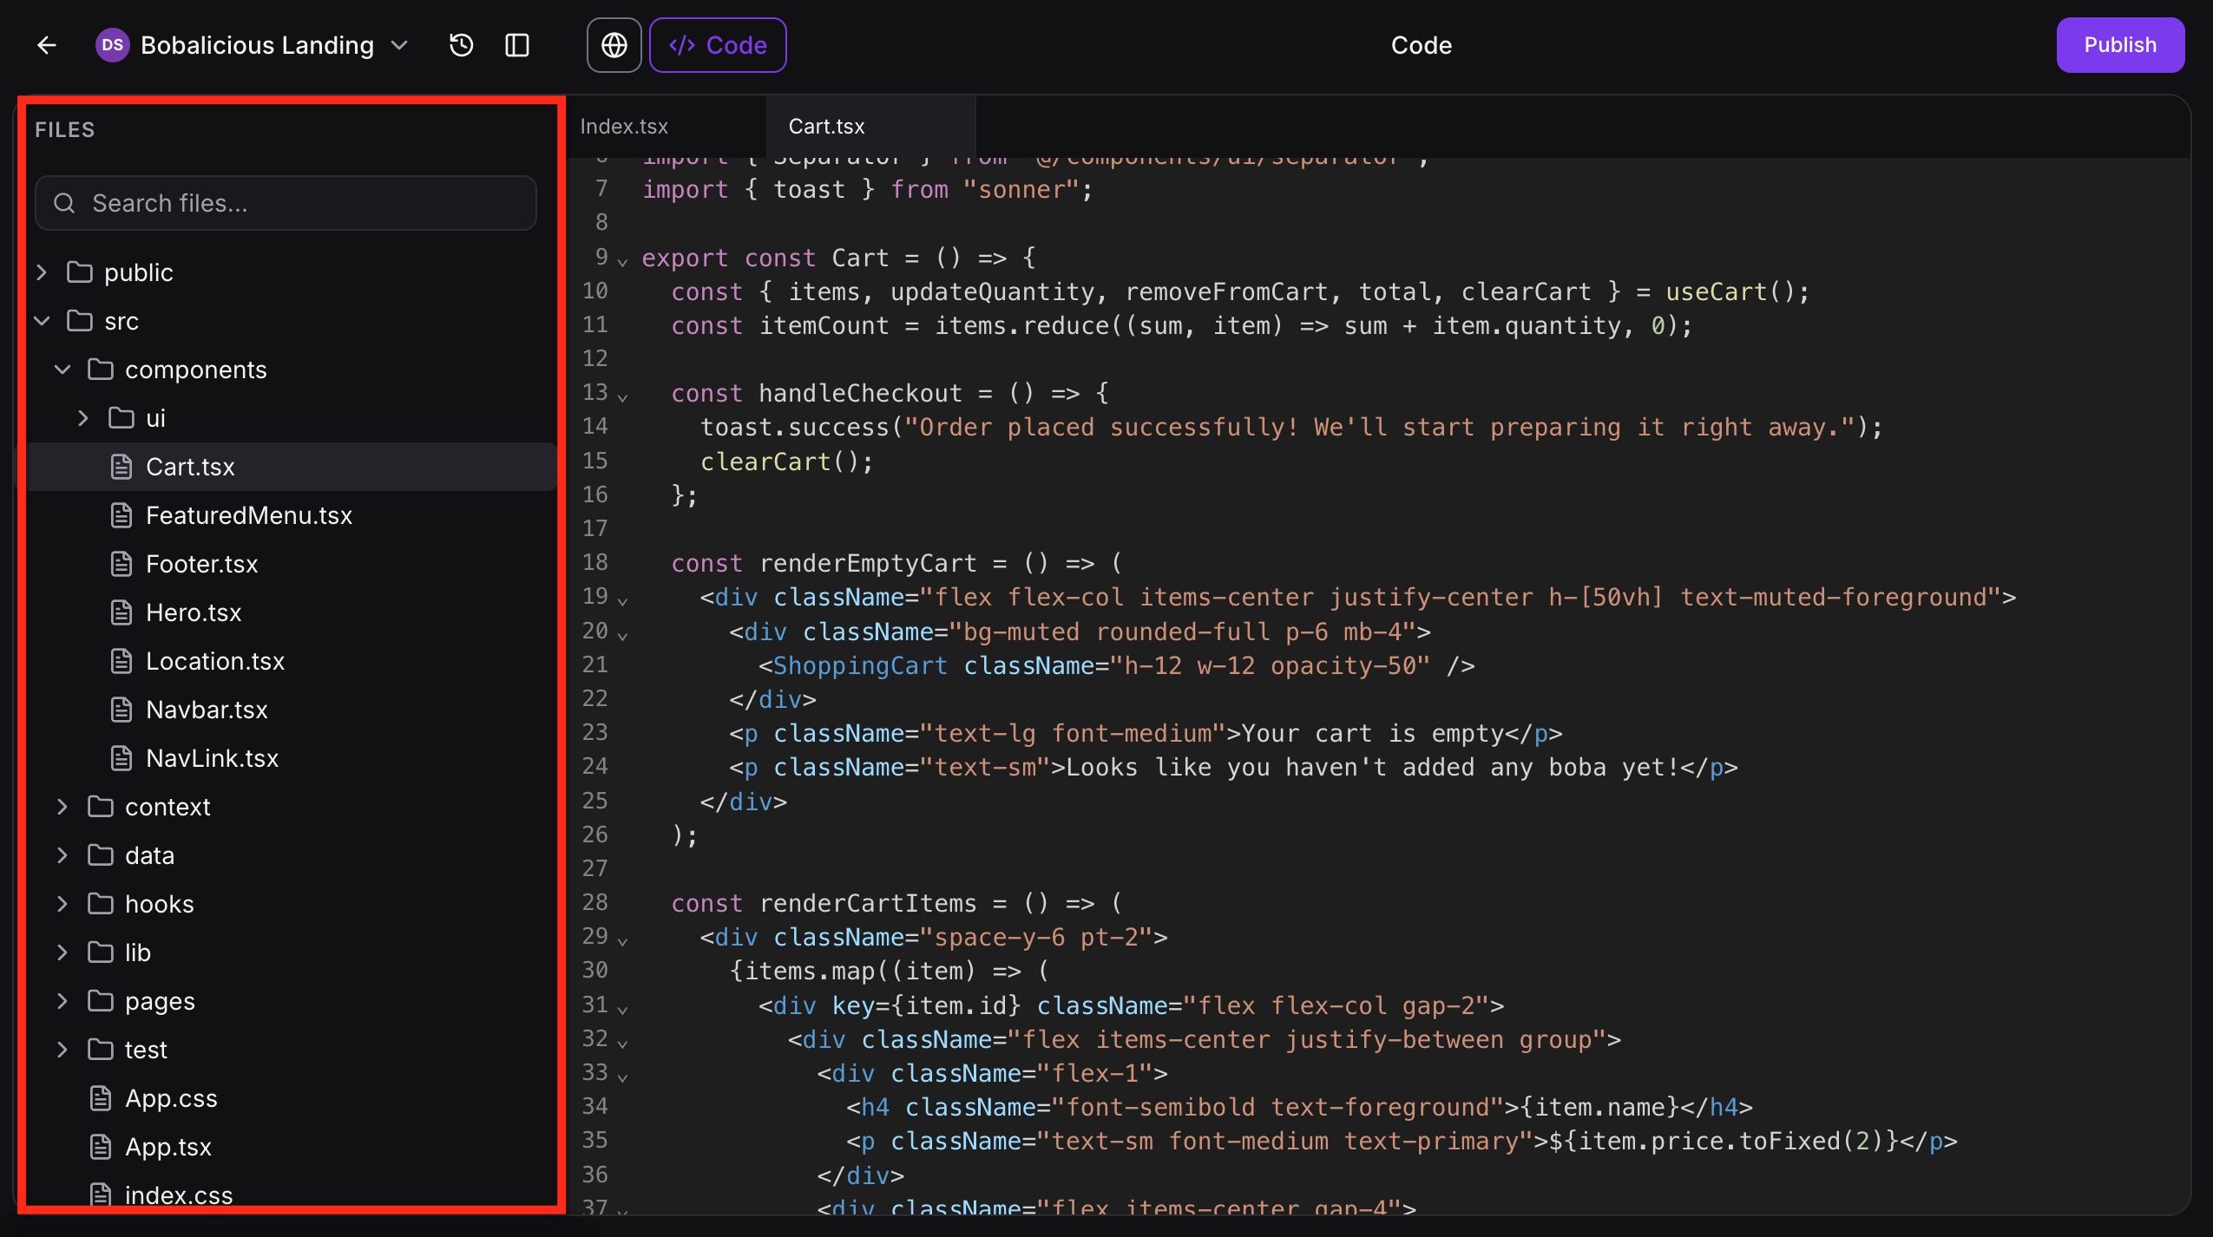Fold code at line 13 arrow
Image resolution: width=2213 pixels, height=1237 pixels.
(x=622, y=397)
